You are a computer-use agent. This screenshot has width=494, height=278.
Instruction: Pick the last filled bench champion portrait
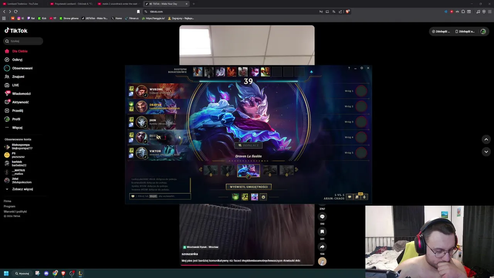(x=265, y=71)
